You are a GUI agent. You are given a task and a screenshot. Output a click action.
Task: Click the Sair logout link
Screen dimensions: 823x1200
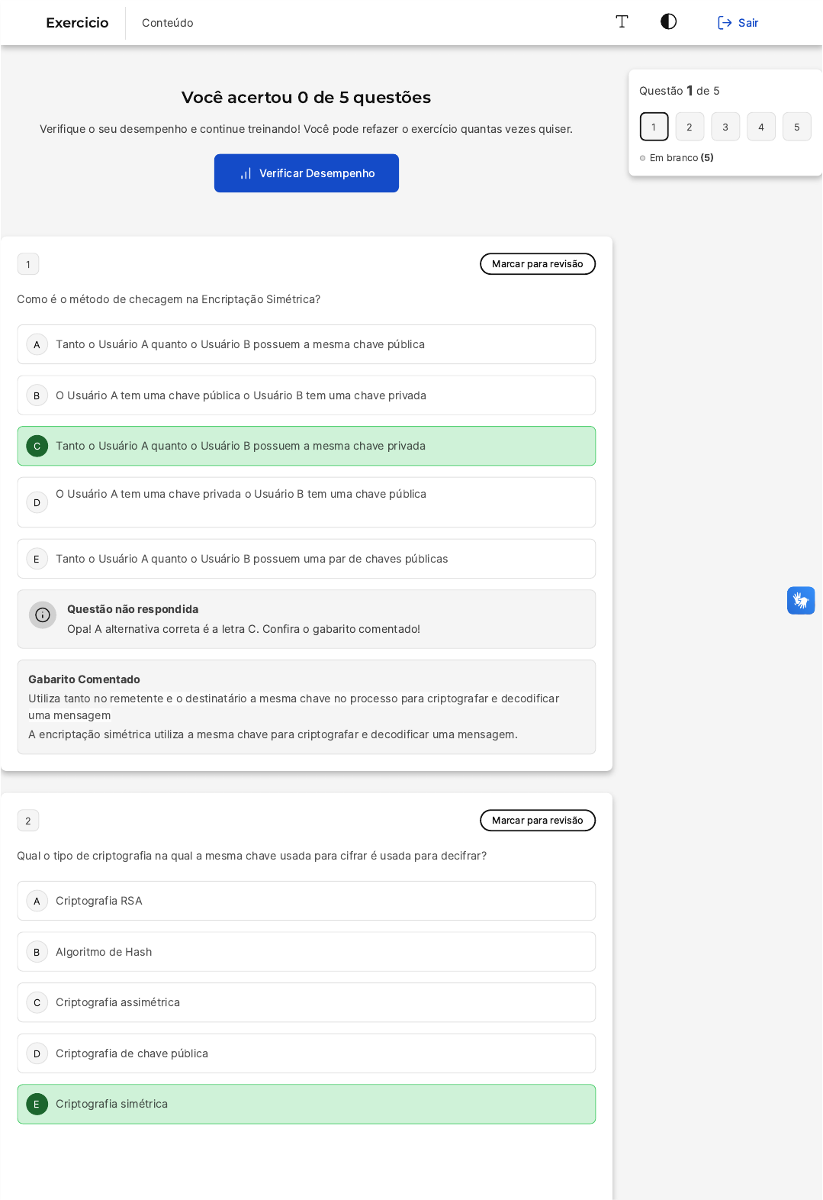tap(738, 23)
